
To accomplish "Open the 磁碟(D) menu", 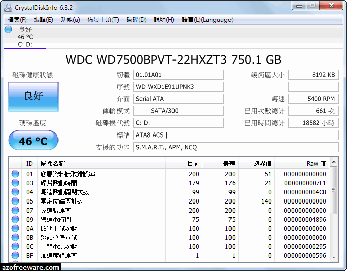I will pyautogui.click(x=136, y=20).
